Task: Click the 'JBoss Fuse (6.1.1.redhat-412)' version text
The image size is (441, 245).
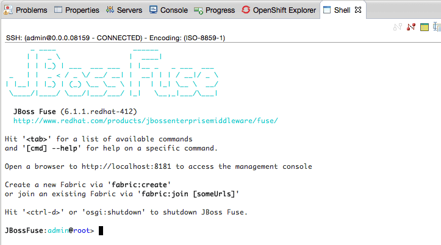Action: click(x=75, y=112)
